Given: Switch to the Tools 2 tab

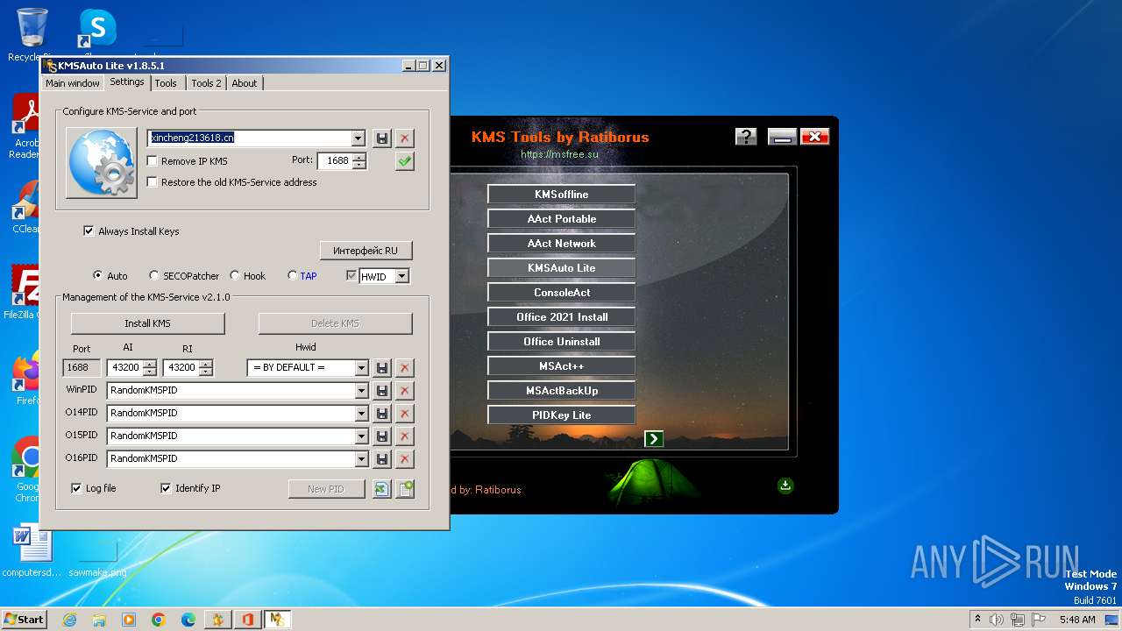Looking at the screenshot, I should coord(206,83).
